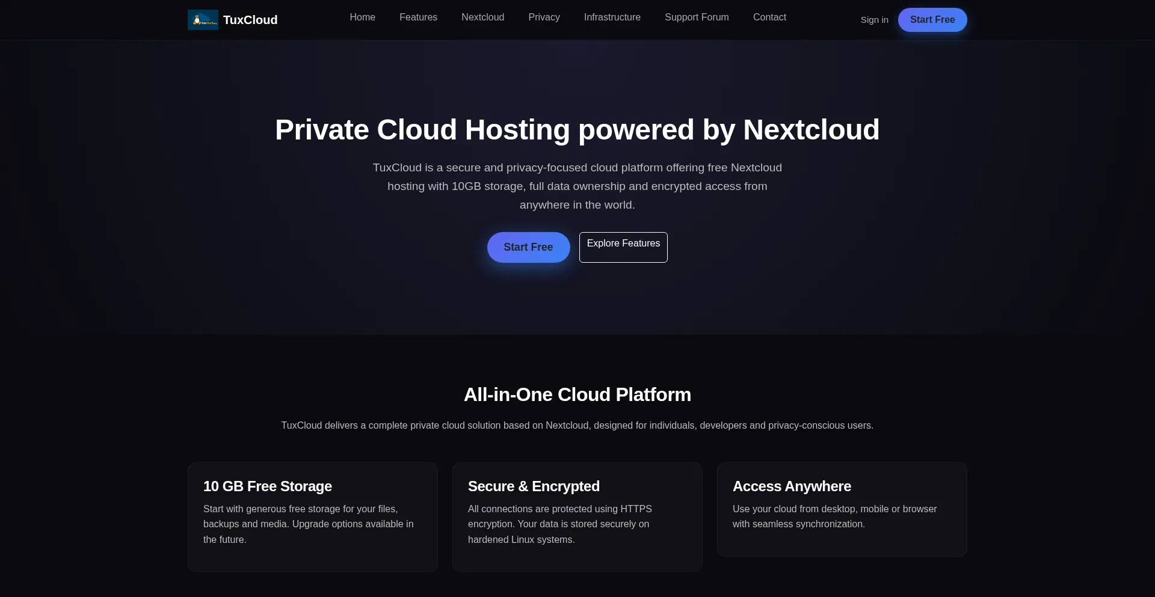Click the header Start Free button

932,20
